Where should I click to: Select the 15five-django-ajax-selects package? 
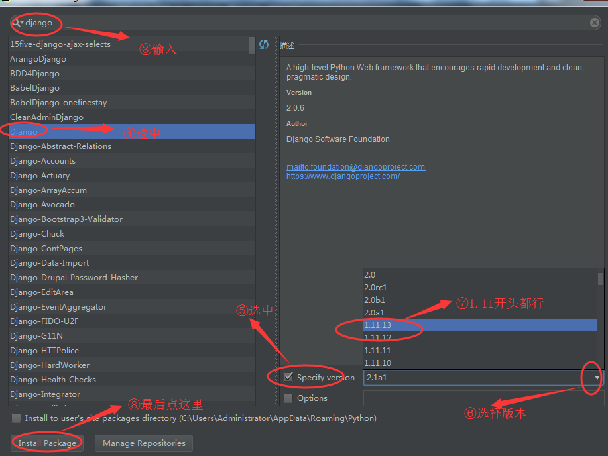click(x=132, y=44)
